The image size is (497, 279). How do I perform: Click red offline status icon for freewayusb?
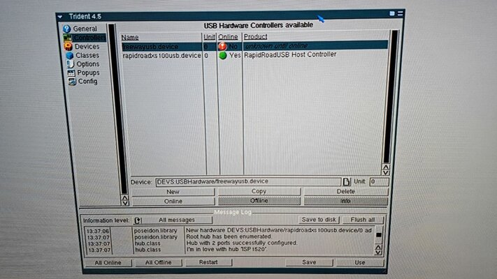click(222, 46)
